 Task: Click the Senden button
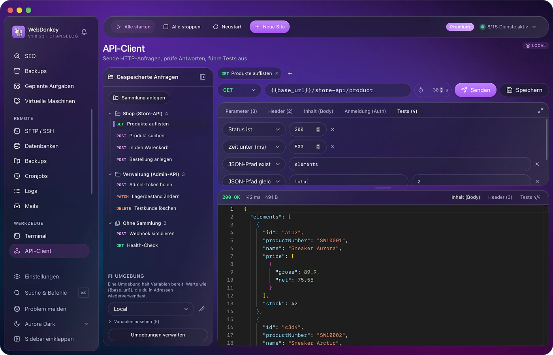[475, 90]
